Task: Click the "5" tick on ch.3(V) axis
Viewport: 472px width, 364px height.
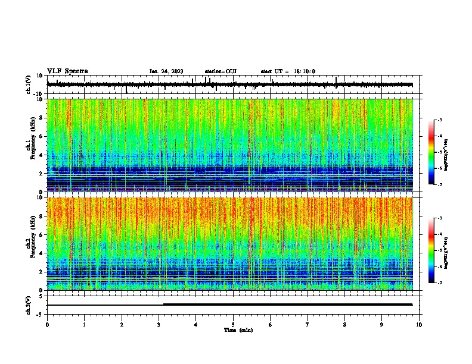Action: point(41,296)
